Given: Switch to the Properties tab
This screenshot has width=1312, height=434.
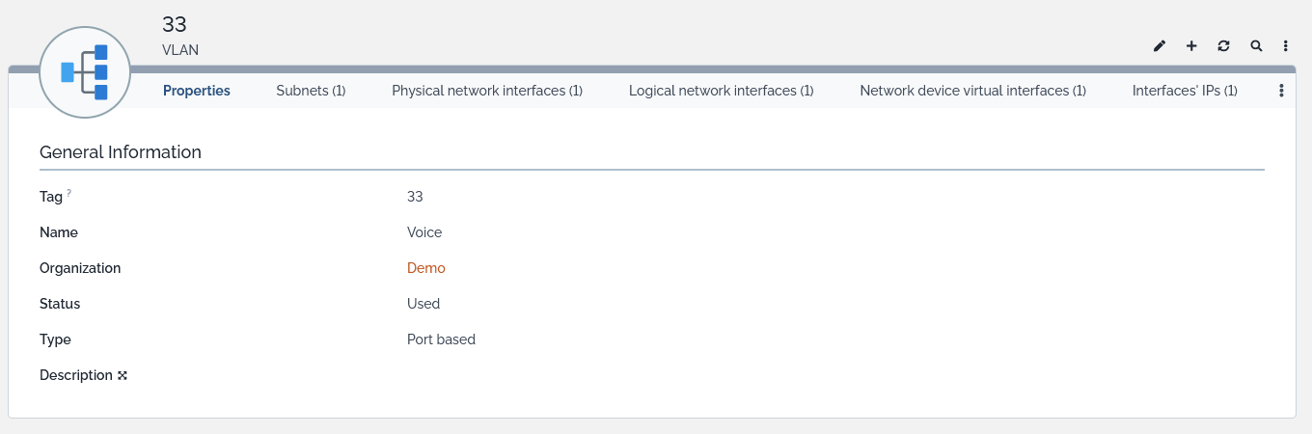Looking at the screenshot, I should [x=196, y=91].
